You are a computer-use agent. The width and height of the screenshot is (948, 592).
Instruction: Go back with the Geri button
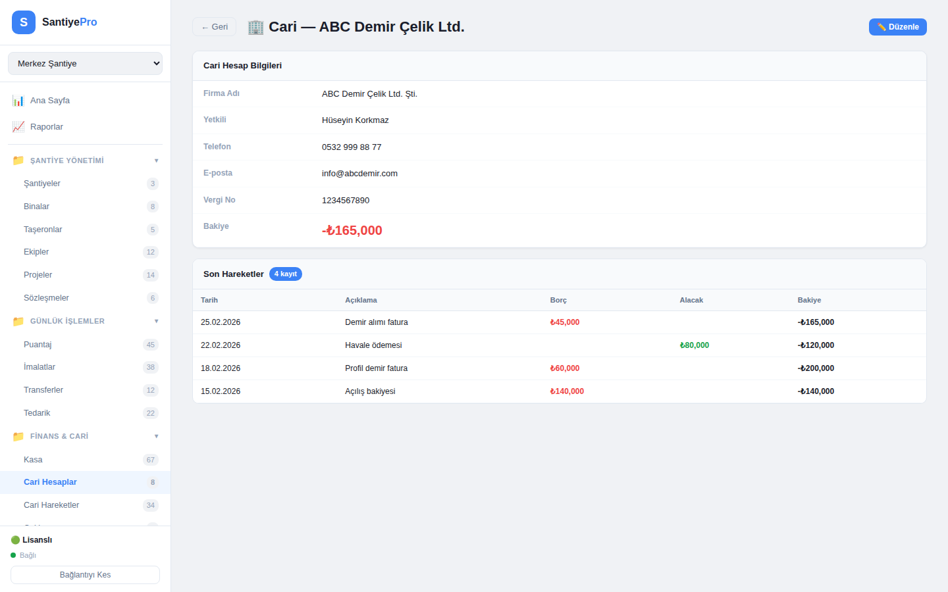[214, 27]
